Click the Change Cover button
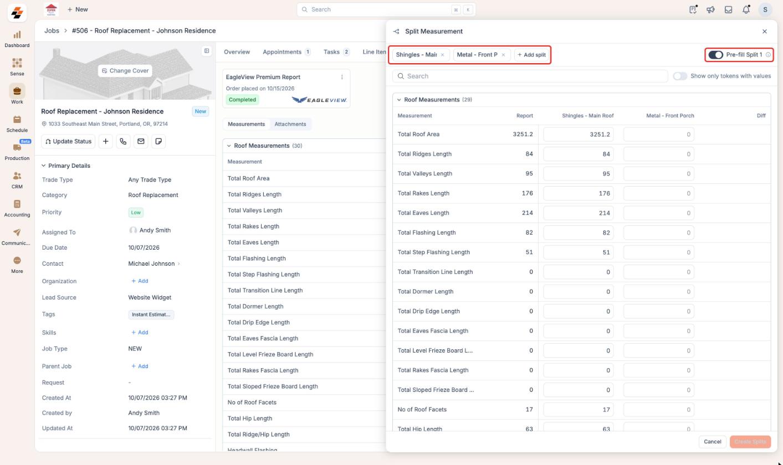This screenshot has width=783, height=465. tap(125, 71)
